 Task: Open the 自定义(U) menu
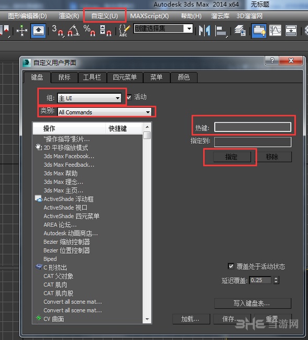104,16
